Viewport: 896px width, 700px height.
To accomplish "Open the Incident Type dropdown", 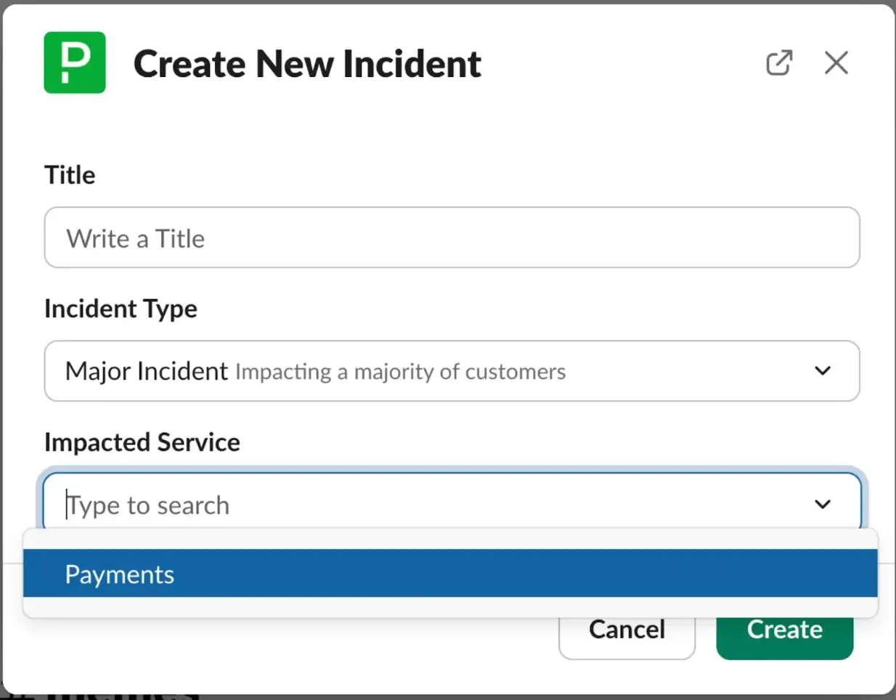I will (x=452, y=371).
